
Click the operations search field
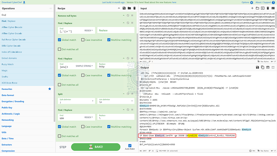click(27, 15)
